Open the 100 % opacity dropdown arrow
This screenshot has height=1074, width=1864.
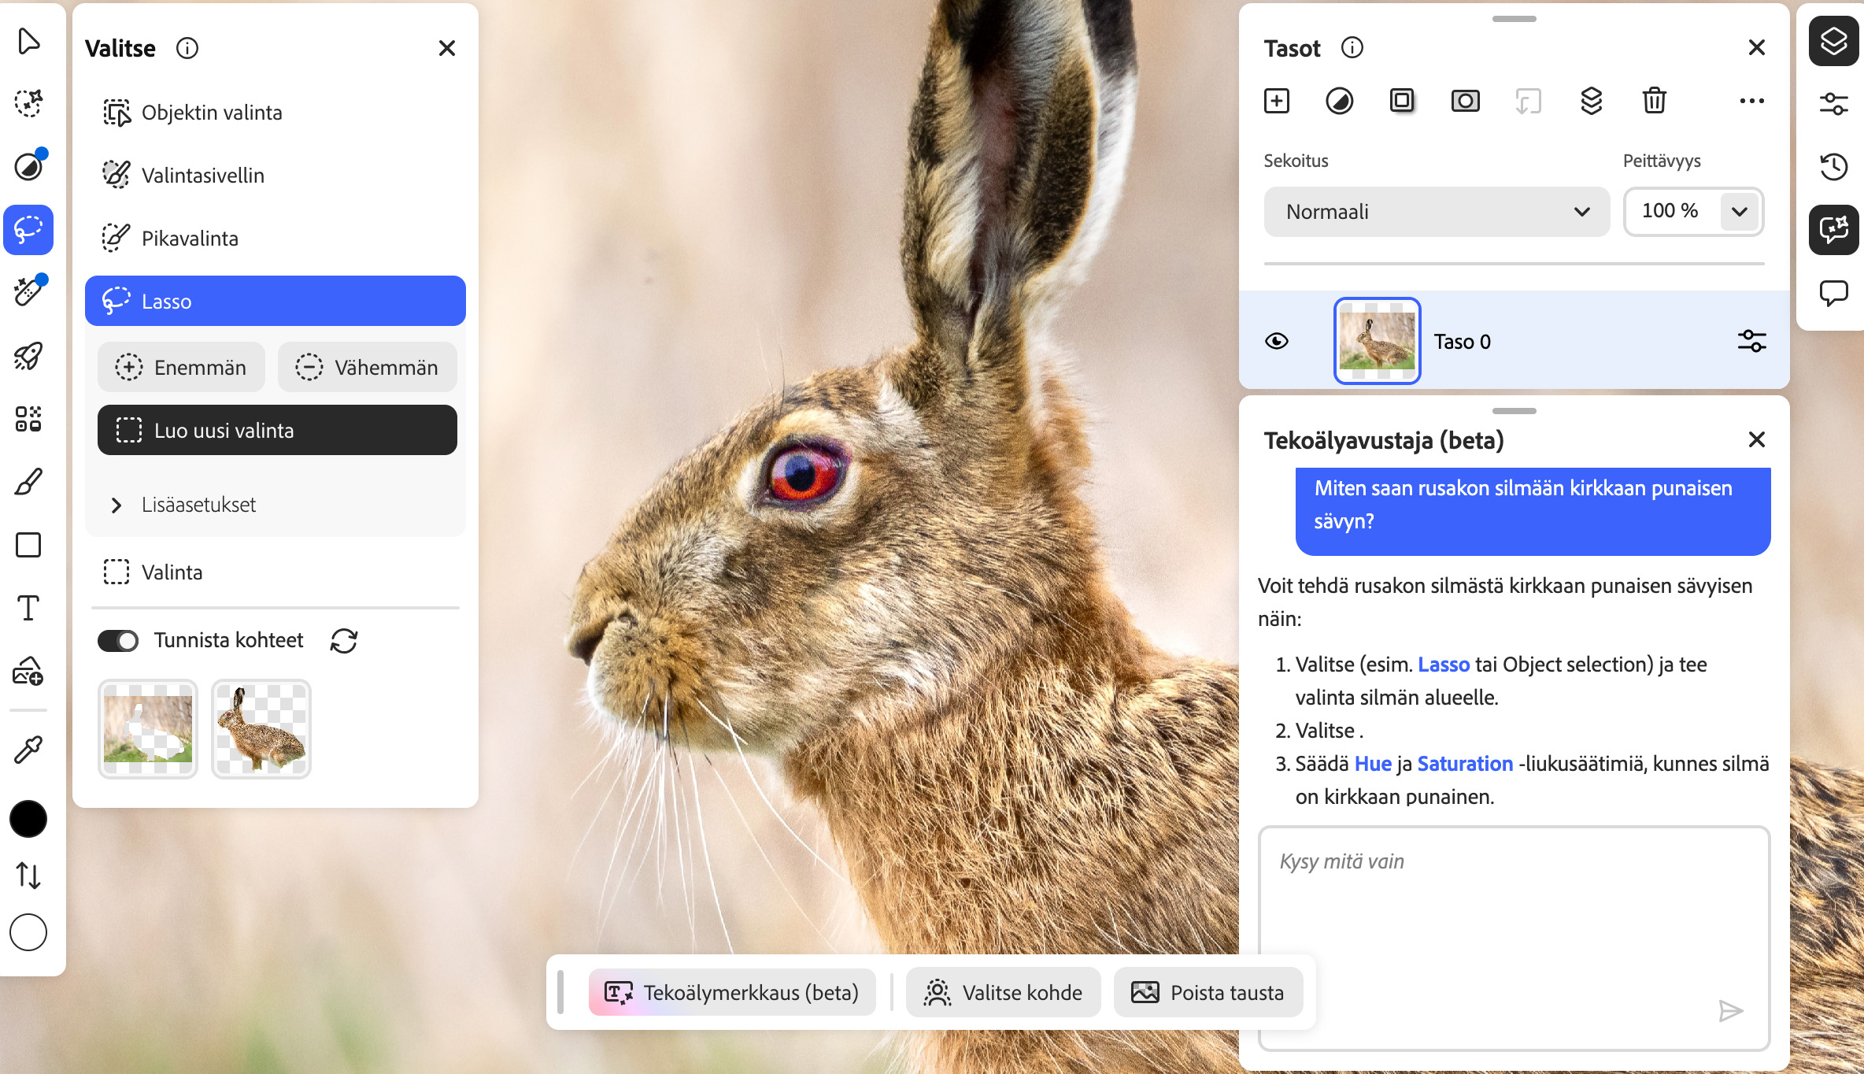pos(1740,212)
